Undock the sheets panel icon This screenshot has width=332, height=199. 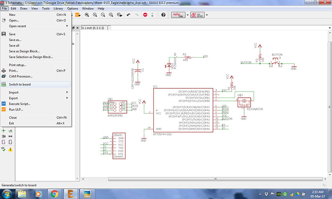pyautogui.click(x=74, y=28)
